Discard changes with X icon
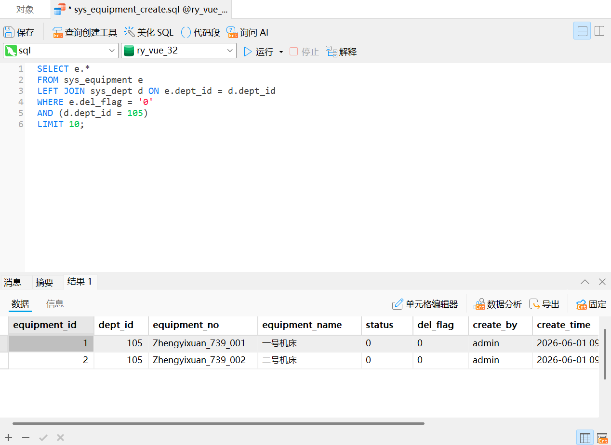The image size is (611, 445). [x=60, y=437]
